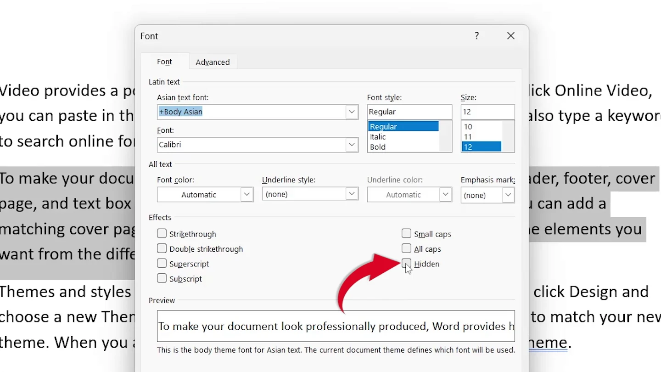
Task: Open the Underline color dropdown
Action: click(445, 194)
